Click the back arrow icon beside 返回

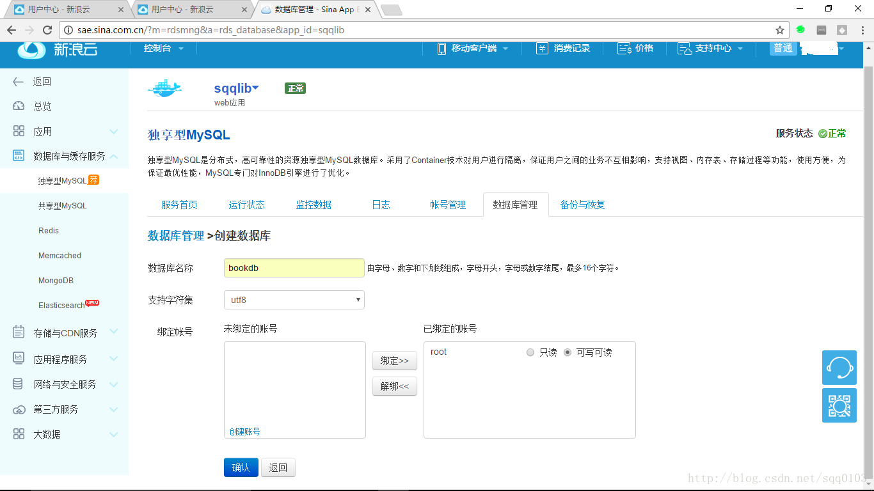click(19, 81)
